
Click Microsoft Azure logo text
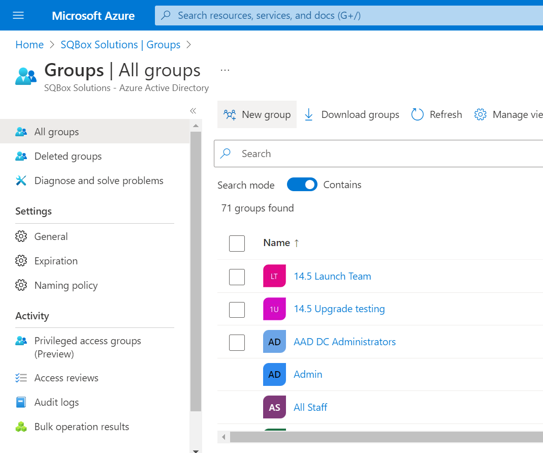[x=93, y=16]
